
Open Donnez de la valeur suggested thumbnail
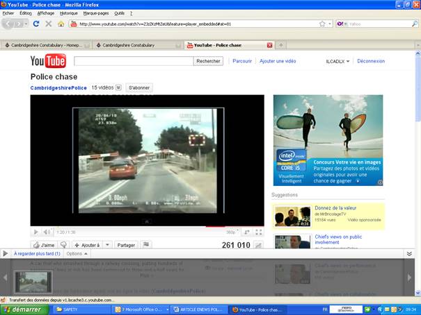point(292,216)
